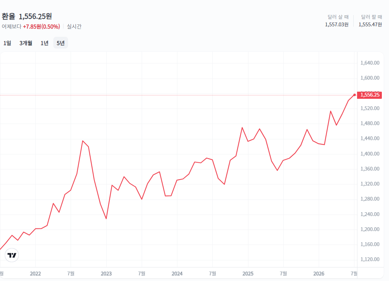Select the 1일 chart range tab
389x281 pixels.
[7, 43]
